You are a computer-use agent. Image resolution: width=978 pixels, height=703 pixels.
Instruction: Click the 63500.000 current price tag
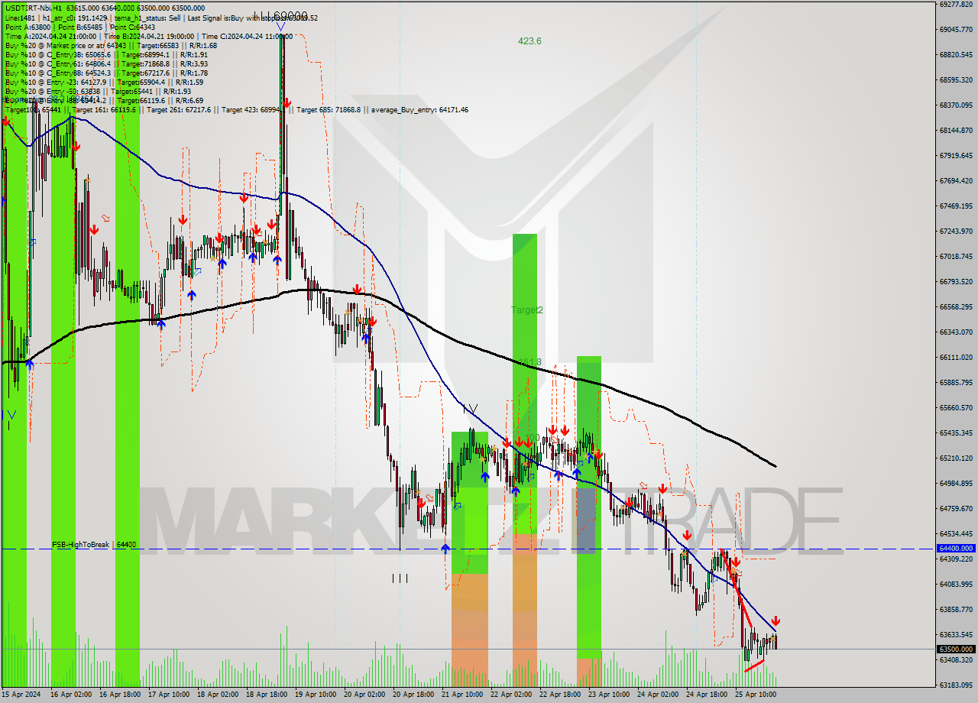[955, 649]
